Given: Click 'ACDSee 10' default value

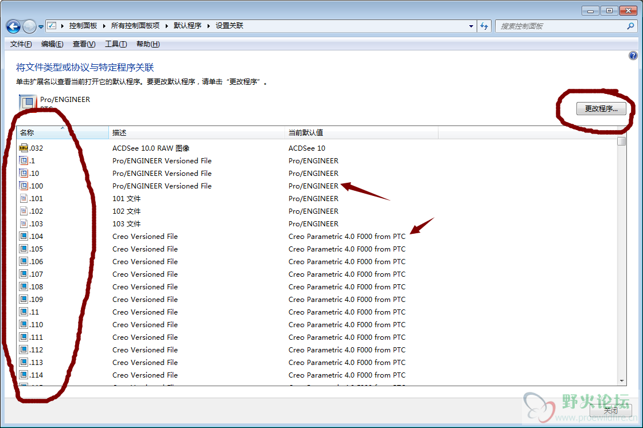Looking at the screenshot, I should 307,148.
